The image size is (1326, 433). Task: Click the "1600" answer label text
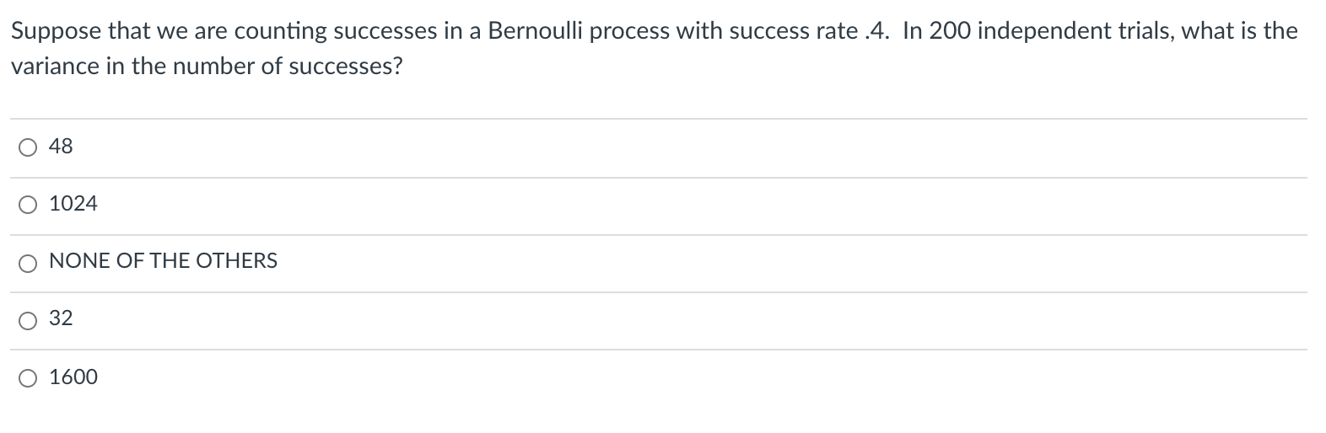coord(73,377)
